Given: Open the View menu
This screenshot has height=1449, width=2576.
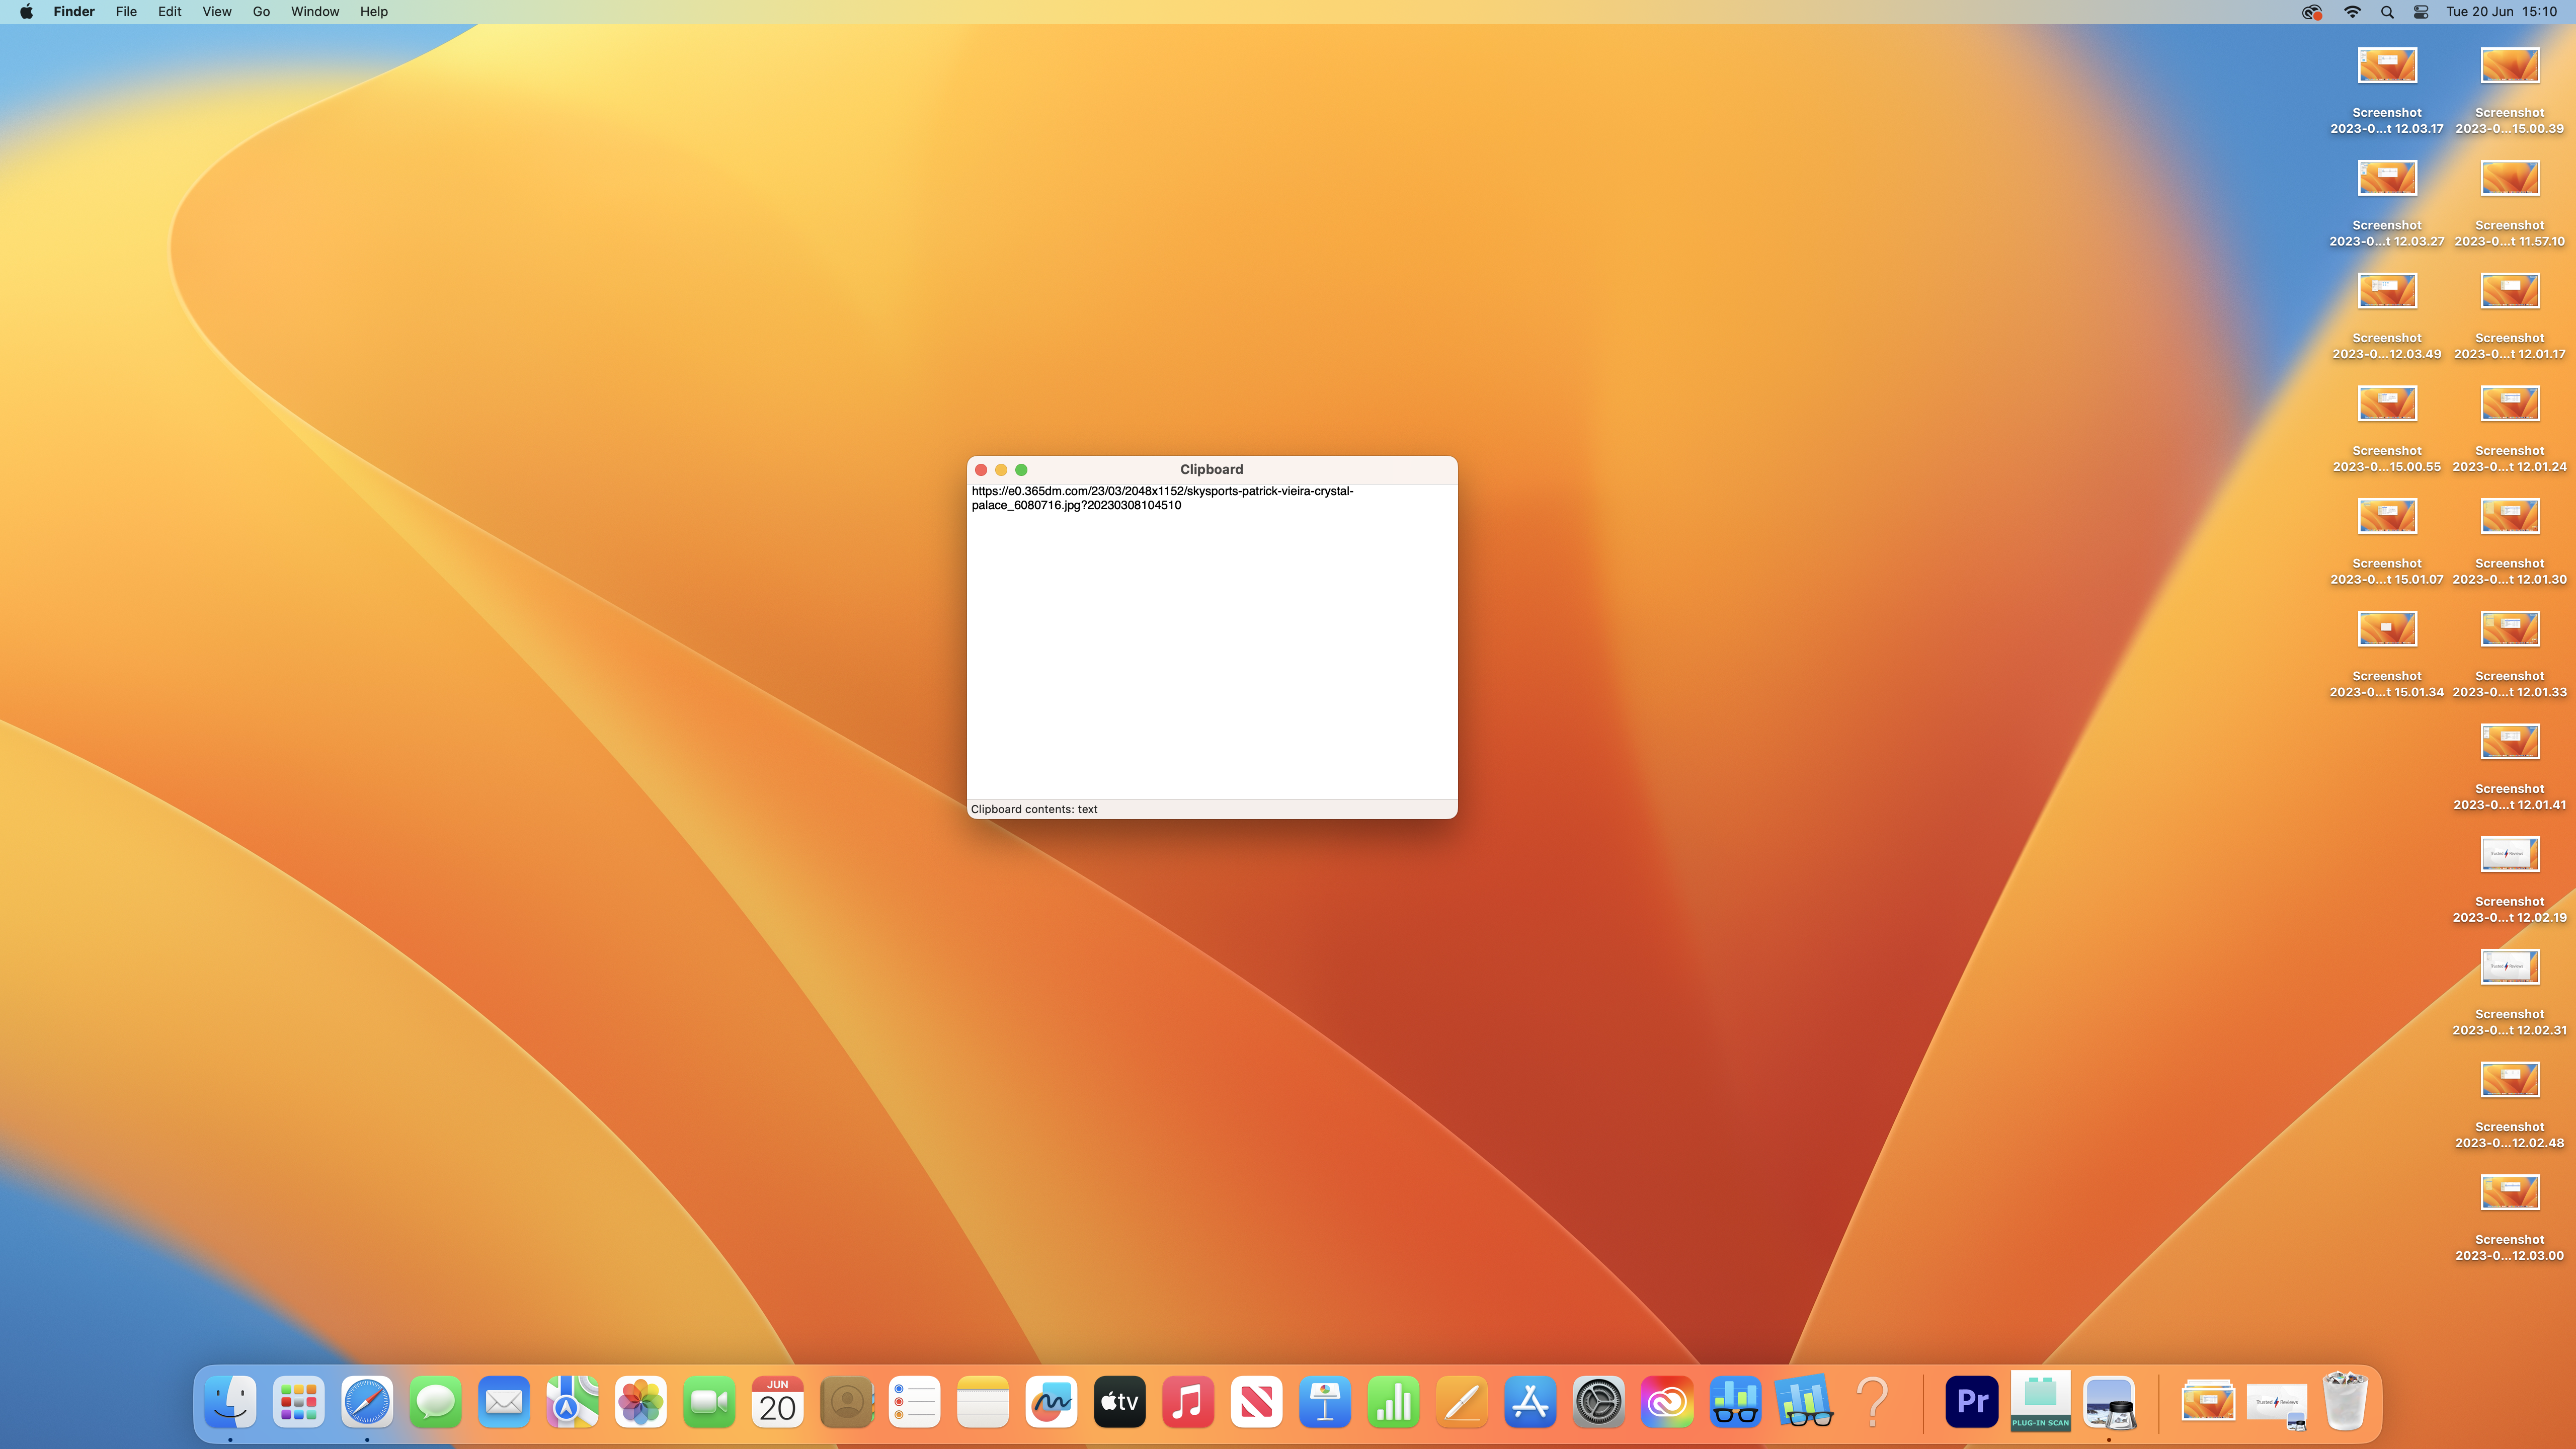Looking at the screenshot, I should click(217, 12).
